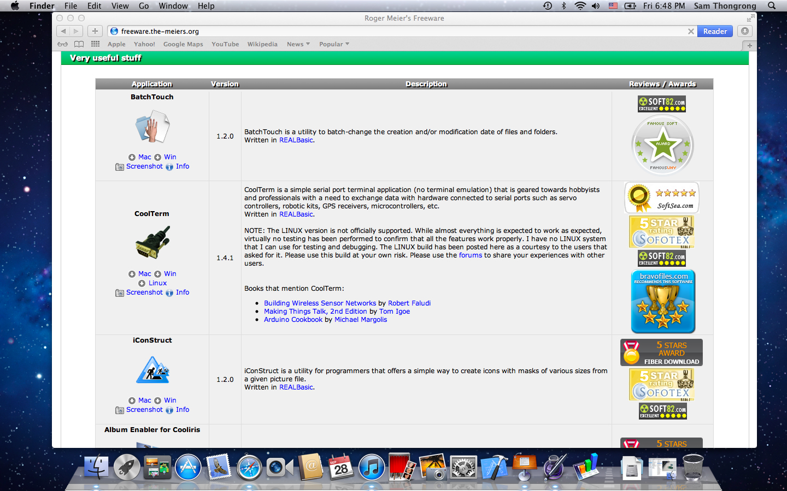Open Launchpad from the Dock

127,468
